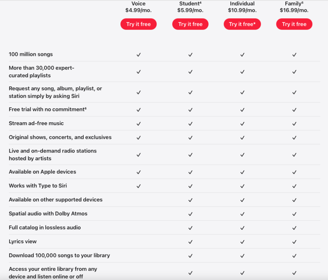The height and width of the screenshot is (280, 328).
Task: Click Family checkmark for Lyrics view
Action: pyautogui.click(x=294, y=242)
